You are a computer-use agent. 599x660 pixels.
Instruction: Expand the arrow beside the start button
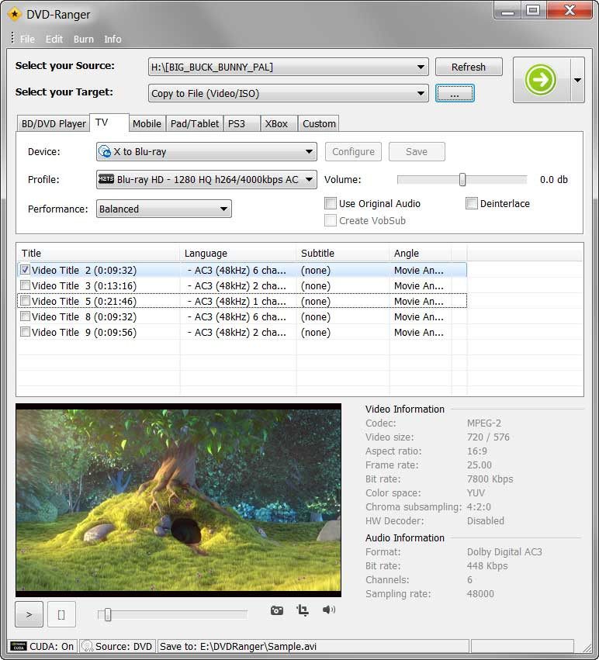click(x=577, y=80)
